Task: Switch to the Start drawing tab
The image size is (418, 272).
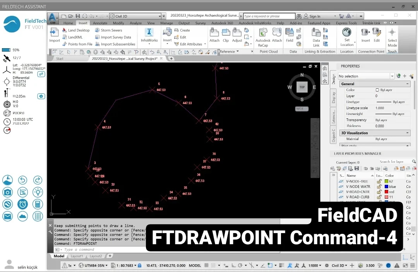Action: (60, 59)
